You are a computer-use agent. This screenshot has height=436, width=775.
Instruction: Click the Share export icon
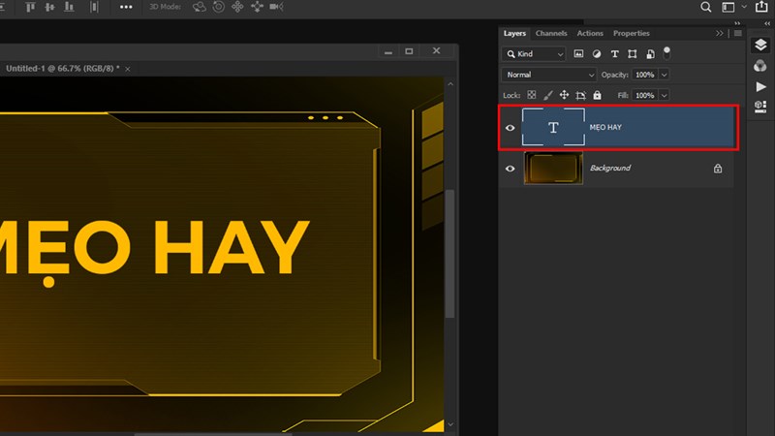[x=761, y=7]
